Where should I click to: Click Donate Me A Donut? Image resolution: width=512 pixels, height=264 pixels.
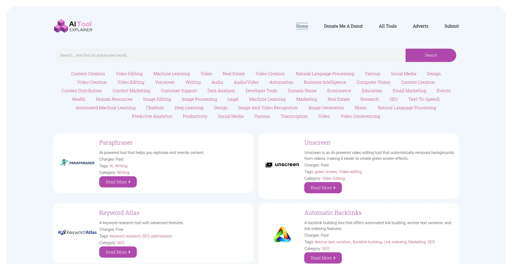pos(343,26)
